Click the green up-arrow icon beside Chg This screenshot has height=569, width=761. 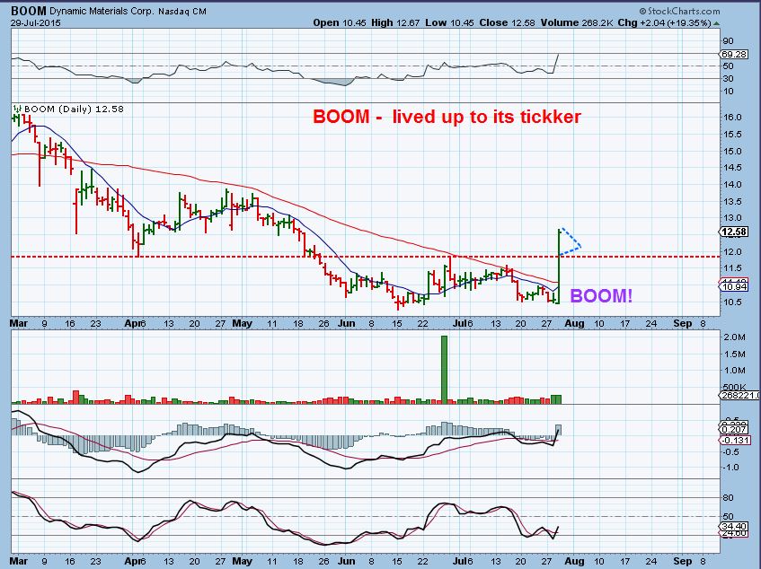coord(716,22)
